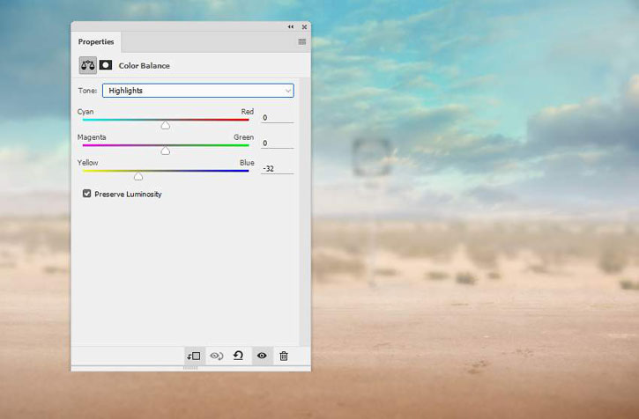The width and height of the screenshot is (639, 419).
Task: Click the "Green" slider label
Action: coord(243,137)
